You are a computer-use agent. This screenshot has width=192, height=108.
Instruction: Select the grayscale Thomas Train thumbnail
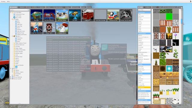[126, 15]
